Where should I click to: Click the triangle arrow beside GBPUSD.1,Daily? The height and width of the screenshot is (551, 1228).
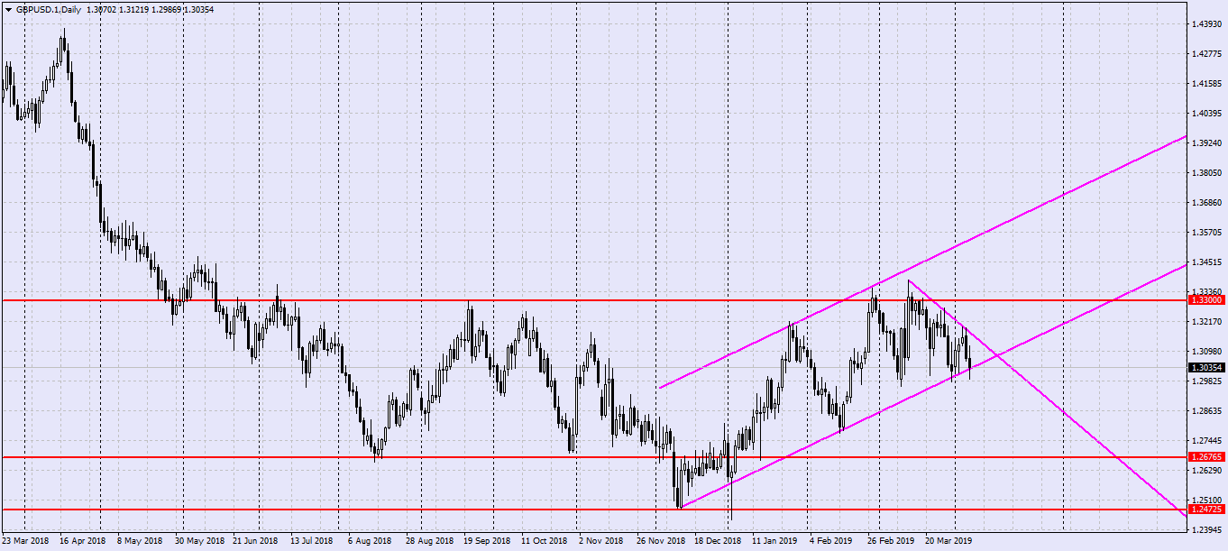click(x=7, y=9)
